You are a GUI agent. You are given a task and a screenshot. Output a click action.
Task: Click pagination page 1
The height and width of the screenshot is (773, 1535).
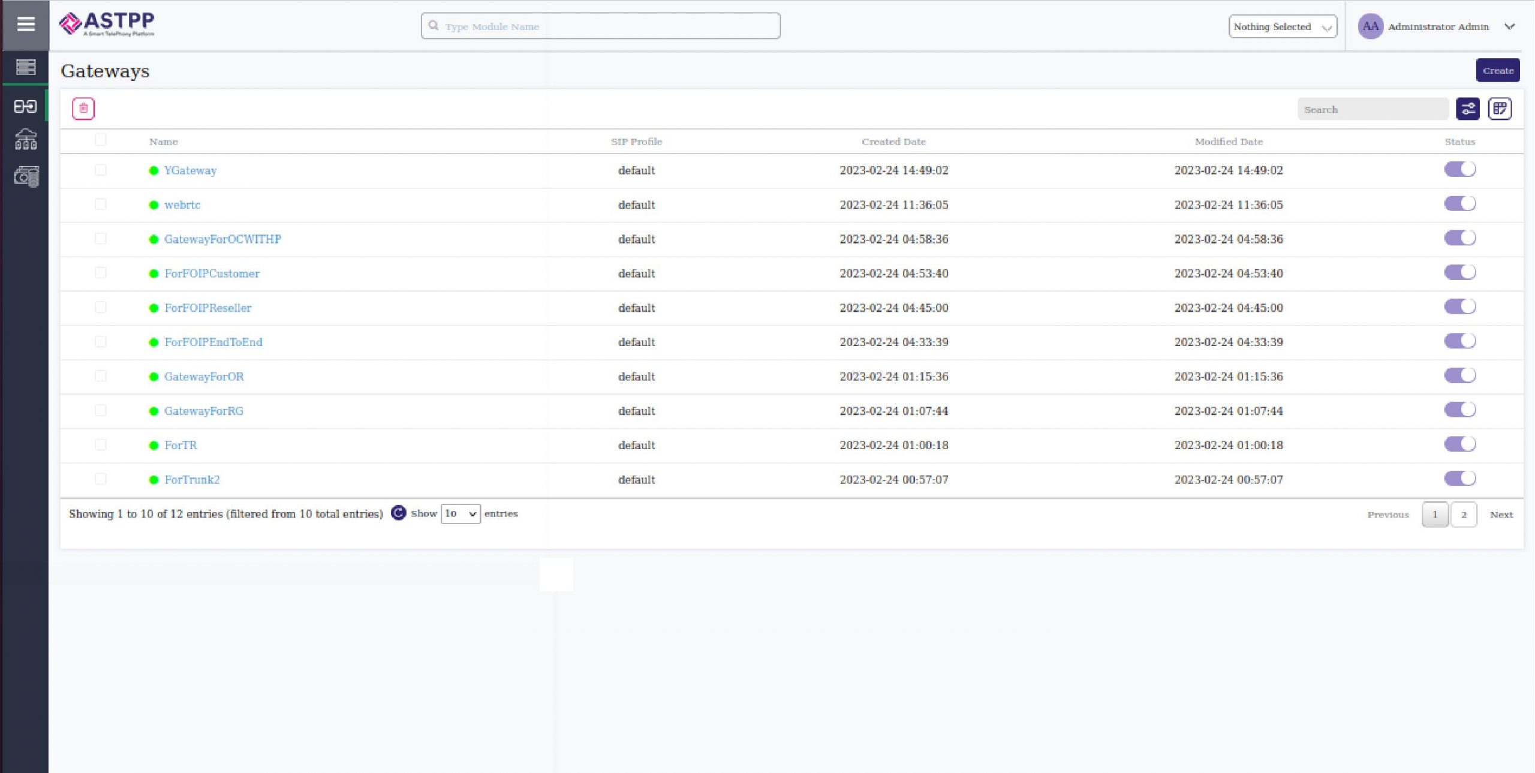[x=1435, y=515]
